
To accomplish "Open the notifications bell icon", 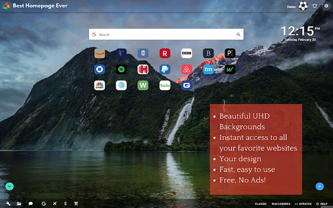I will coord(314,6).
